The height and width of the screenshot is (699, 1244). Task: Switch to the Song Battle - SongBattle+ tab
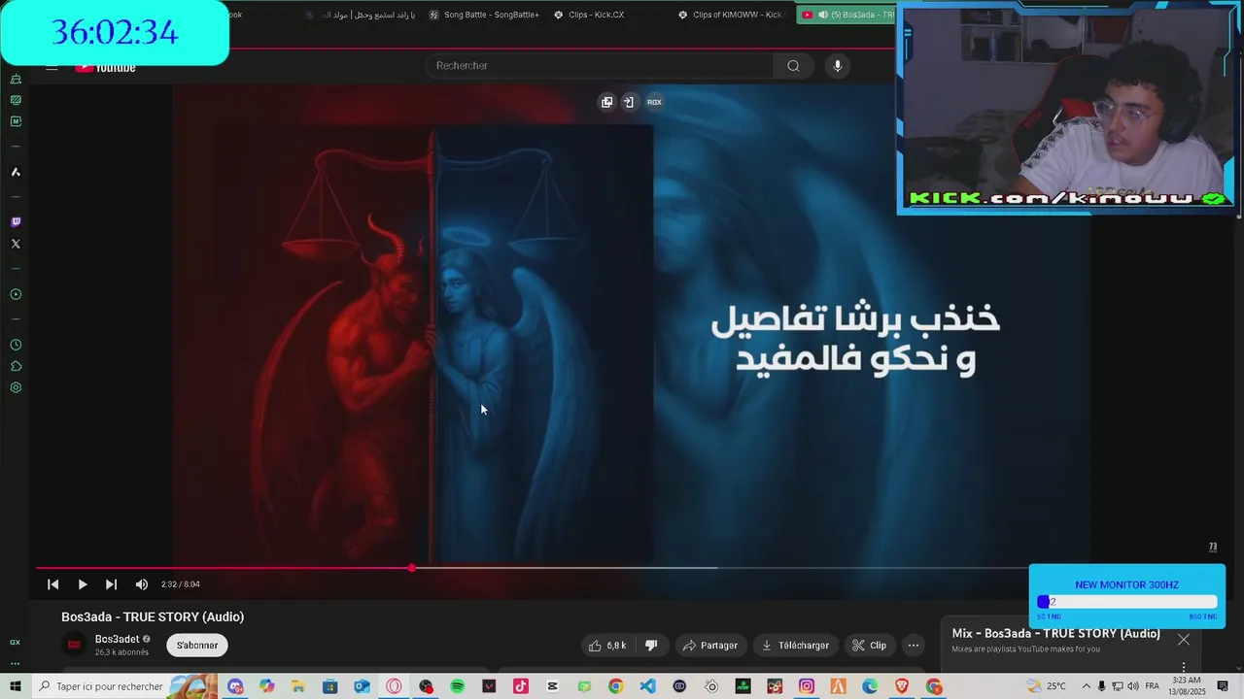pyautogui.click(x=484, y=15)
